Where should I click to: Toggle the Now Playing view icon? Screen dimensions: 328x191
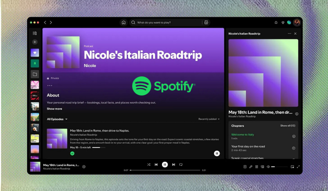click(x=245, y=166)
